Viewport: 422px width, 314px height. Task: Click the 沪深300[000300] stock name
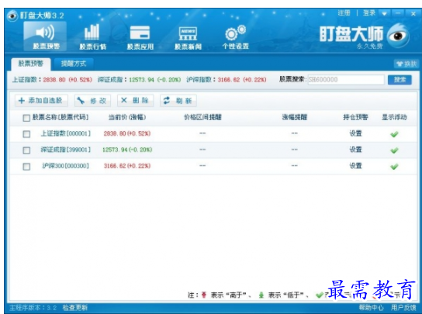(x=66, y=166)
